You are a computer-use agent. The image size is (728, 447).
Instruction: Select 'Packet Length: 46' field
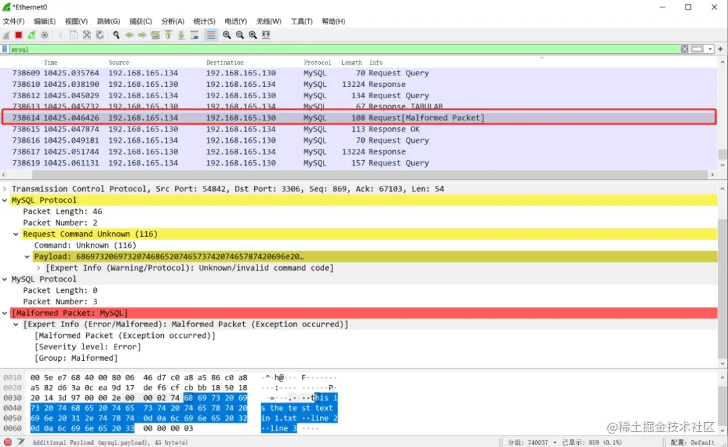62,211
